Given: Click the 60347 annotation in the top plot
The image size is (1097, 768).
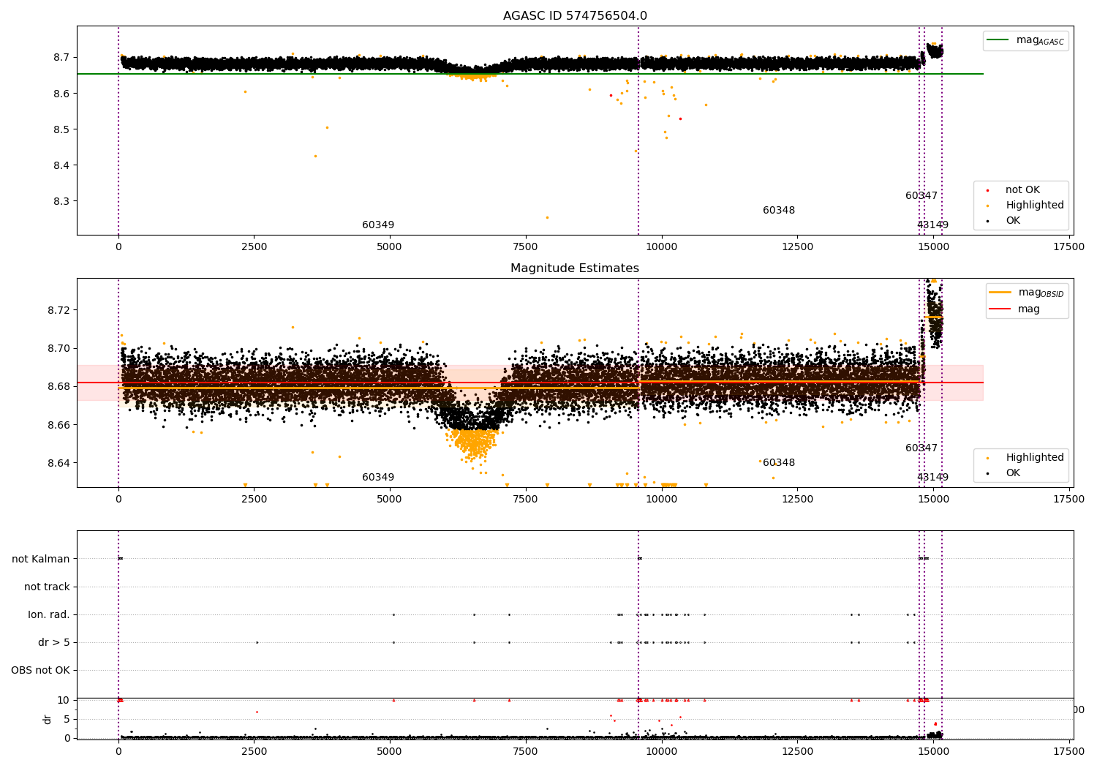Looking at the screenshot, I should [x=921, y=196].
